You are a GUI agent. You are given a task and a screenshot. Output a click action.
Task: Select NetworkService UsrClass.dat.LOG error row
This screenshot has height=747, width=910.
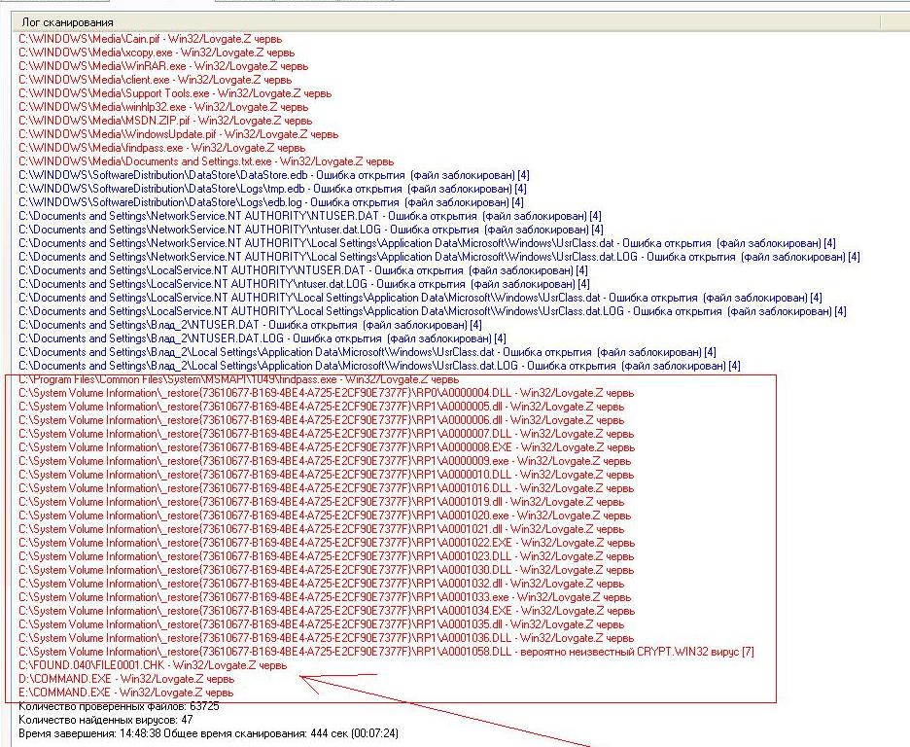point(439,257)
